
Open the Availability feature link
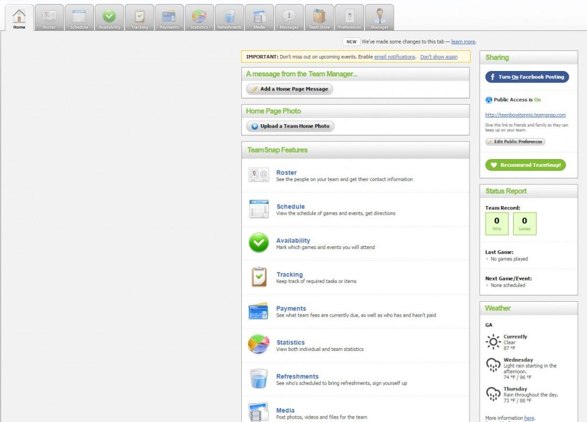click(x=293, y=240)
